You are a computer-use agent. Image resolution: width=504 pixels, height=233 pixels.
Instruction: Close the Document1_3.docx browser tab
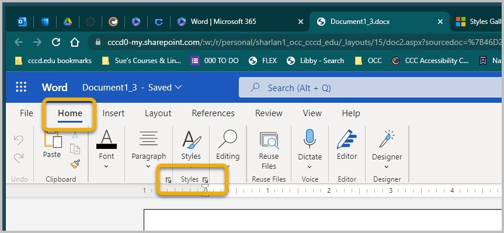coord(440,22)
